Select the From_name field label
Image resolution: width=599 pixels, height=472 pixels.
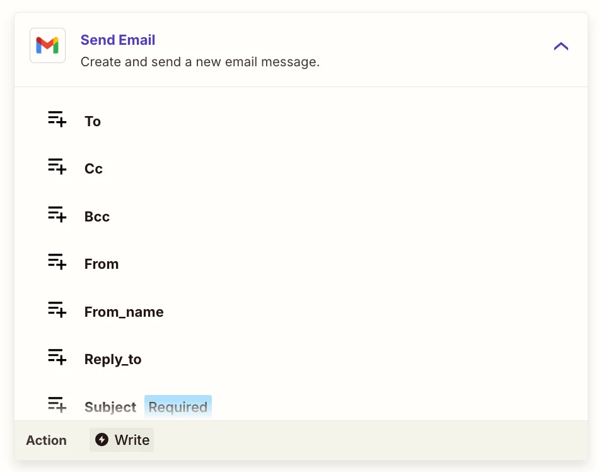[124, 312]
